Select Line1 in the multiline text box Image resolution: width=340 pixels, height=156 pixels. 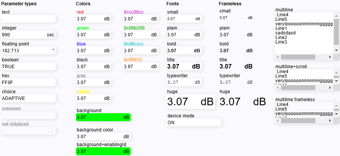(281, 28)
